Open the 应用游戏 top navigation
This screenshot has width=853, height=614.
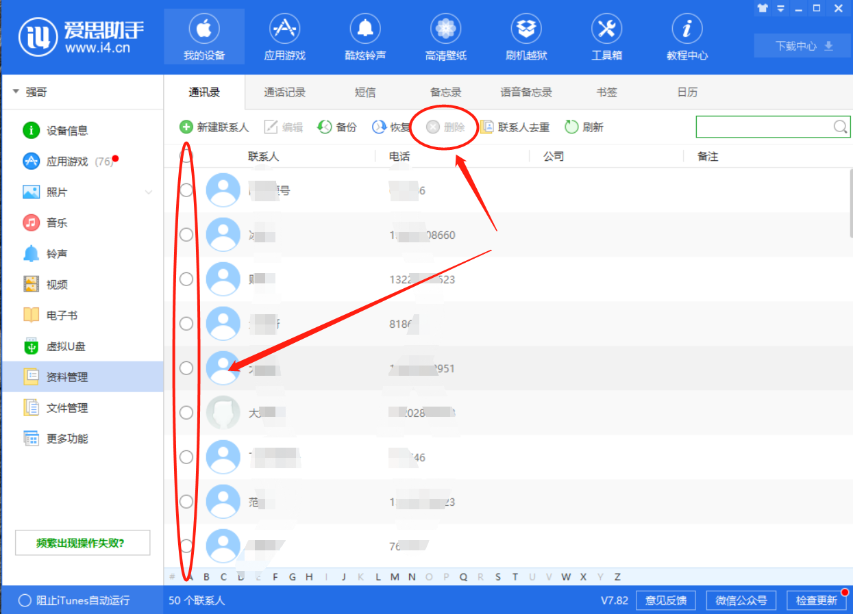pyautogui.click(x=285, y=37)
